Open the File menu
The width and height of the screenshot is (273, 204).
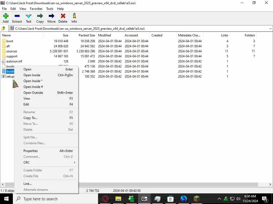coord(4,9)
